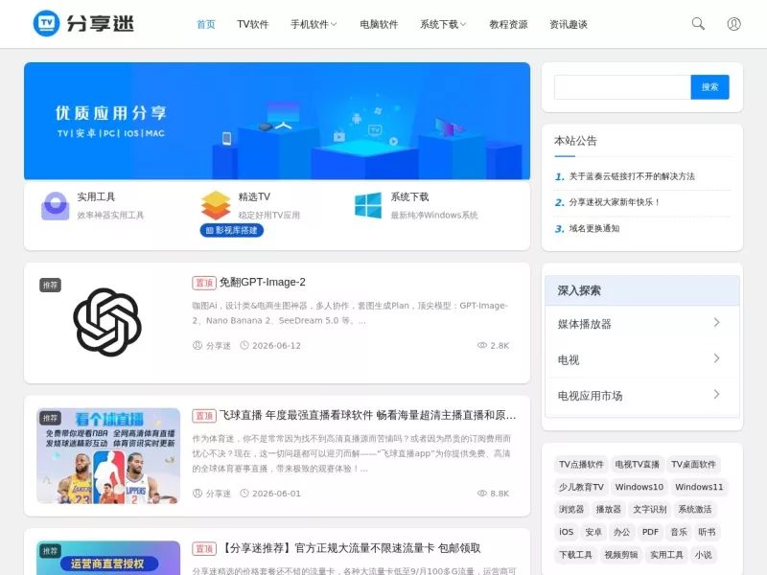This screenshot has width=767, height=575.
Task: Open notice 域名更换通知
Action: click(x=593, y=228)
